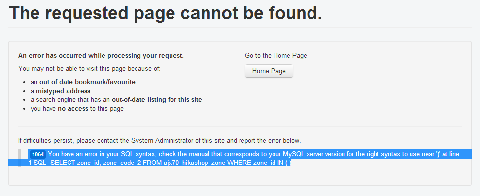
Task: Click the horizontal divider above the error note
Action: point(240,126)
